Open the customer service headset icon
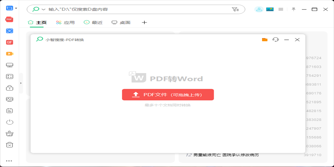This screenshot has height=167, width=334. pos(276,40)
